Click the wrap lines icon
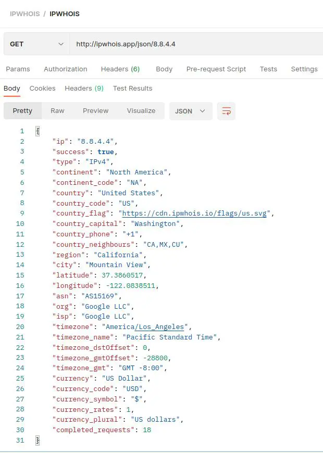The height and width of the screenshot is (453, 323). point(226,111)
